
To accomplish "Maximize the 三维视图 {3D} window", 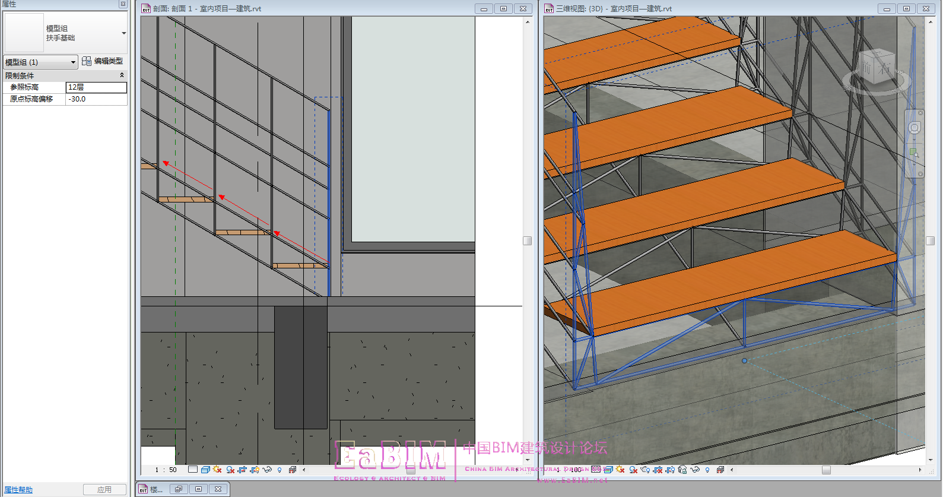I will click(x=906, y=8).
